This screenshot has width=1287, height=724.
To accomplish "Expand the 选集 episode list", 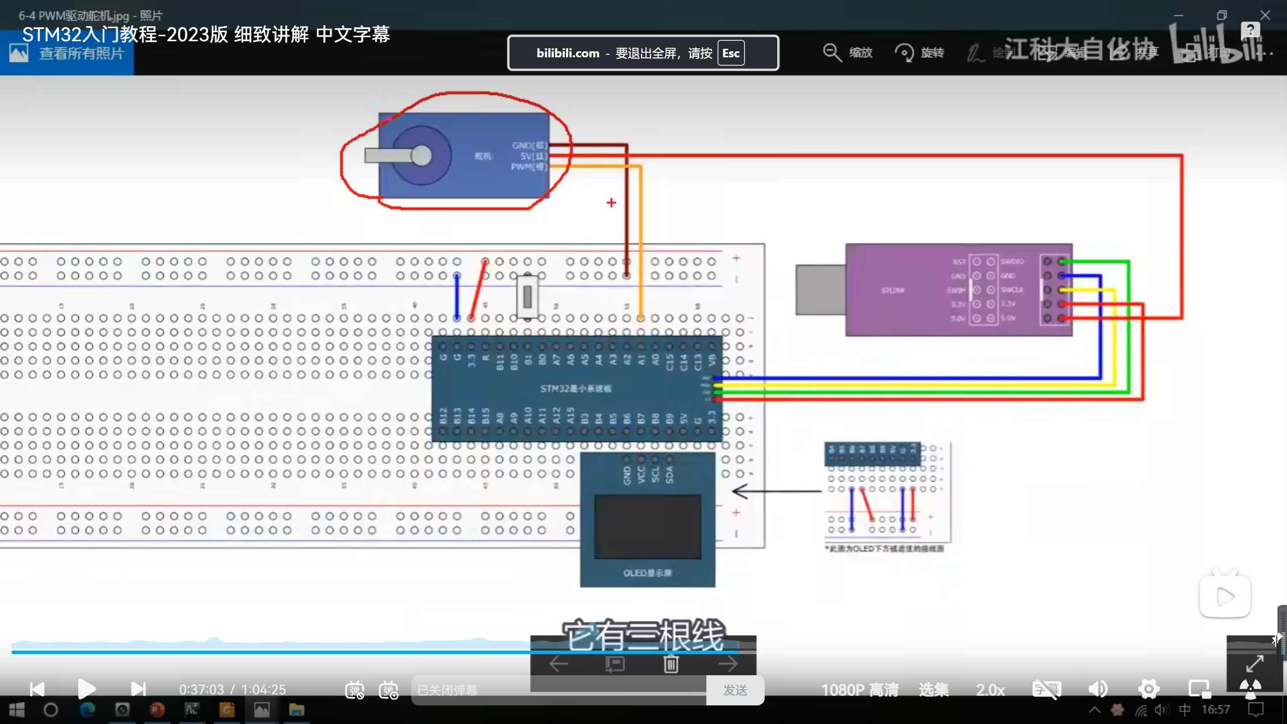I will pos(934,690).
